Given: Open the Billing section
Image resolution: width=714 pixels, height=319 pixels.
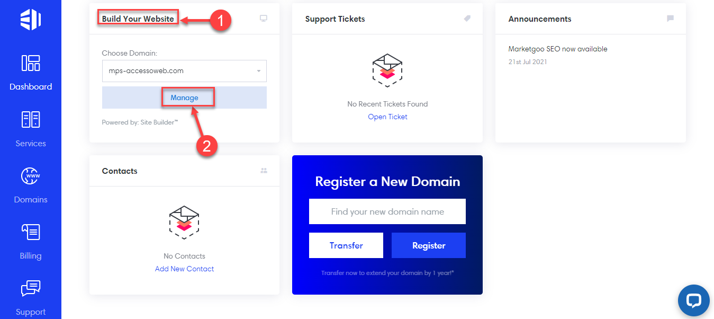Looking at the screenshot, I should click(30, 241).
